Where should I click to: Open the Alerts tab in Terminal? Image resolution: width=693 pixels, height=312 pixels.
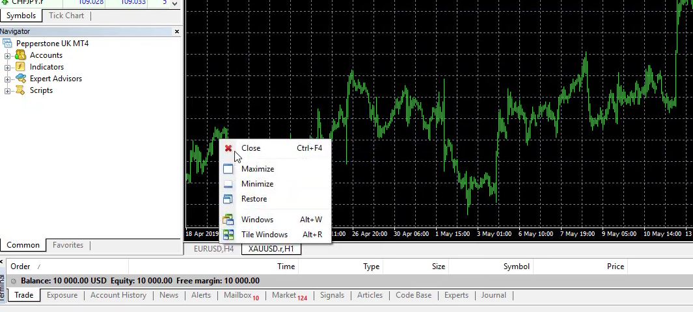tap(201, 295)
